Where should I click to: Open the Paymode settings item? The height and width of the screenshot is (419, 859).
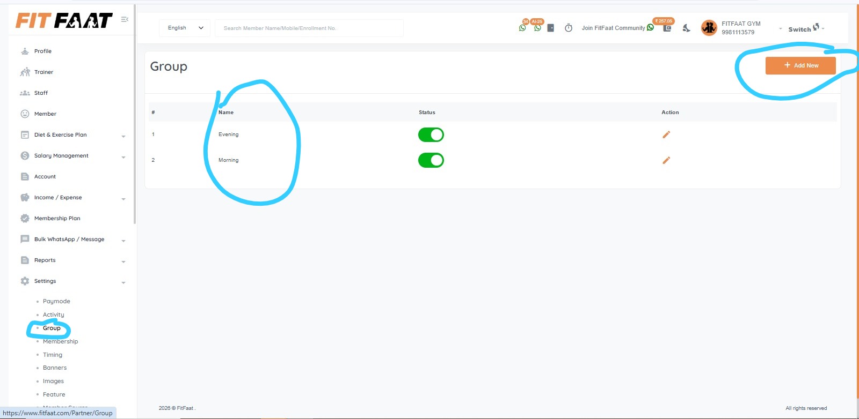56,301
